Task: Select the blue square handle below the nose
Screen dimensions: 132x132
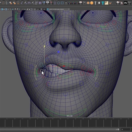Action: 58,52
